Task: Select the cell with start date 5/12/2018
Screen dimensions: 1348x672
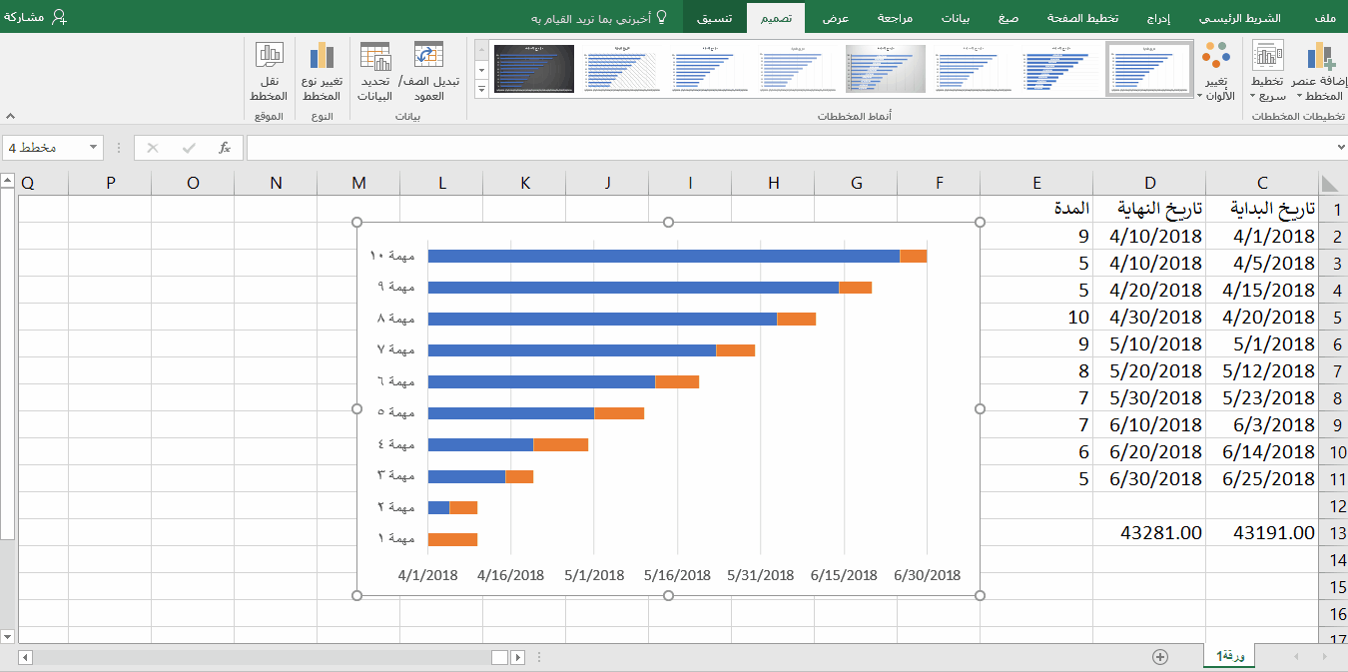Action: pyautogui.click(x=1262, y=370)
